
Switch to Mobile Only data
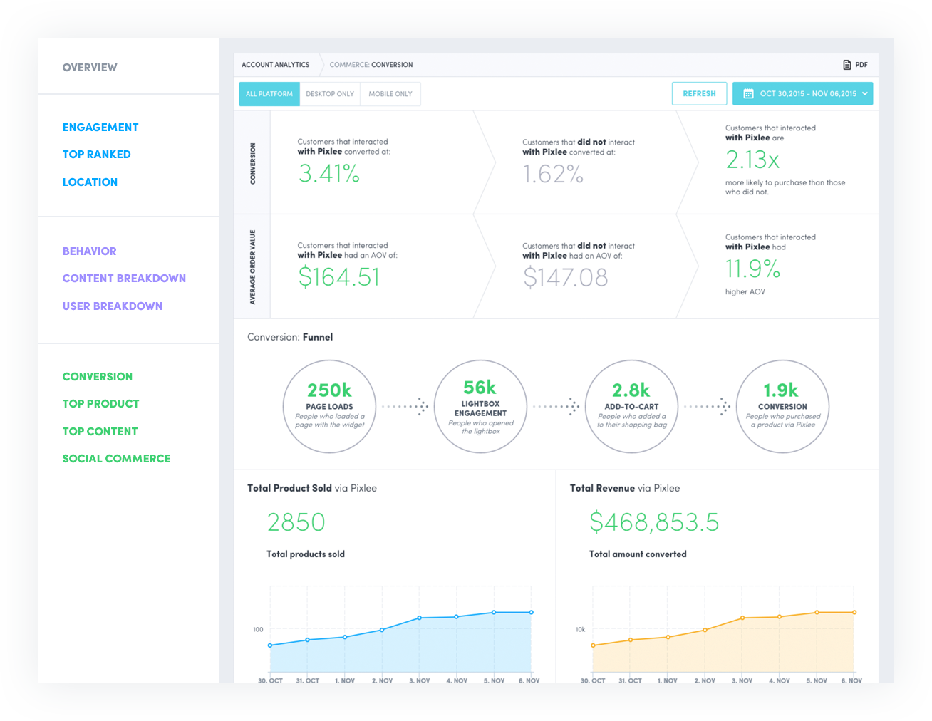390,93
